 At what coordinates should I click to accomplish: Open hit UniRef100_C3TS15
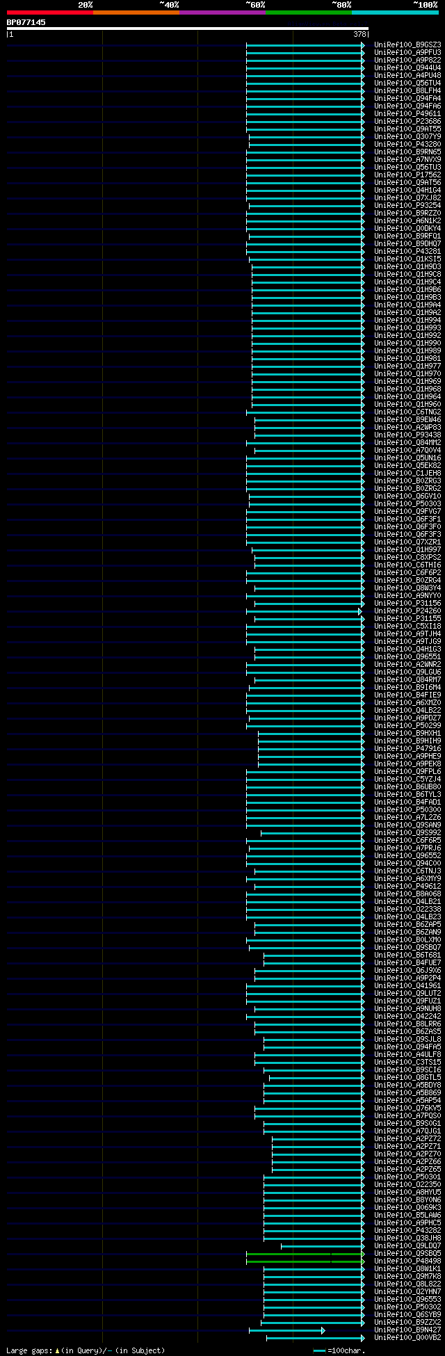click(407, 1062)
